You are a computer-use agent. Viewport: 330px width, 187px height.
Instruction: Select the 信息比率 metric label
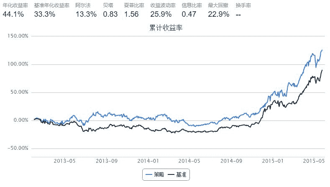click(192, 5)
